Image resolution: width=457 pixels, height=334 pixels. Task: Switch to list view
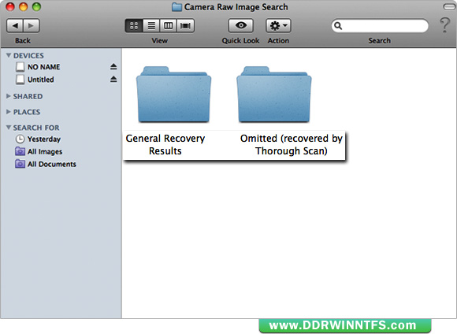point(151,26)
